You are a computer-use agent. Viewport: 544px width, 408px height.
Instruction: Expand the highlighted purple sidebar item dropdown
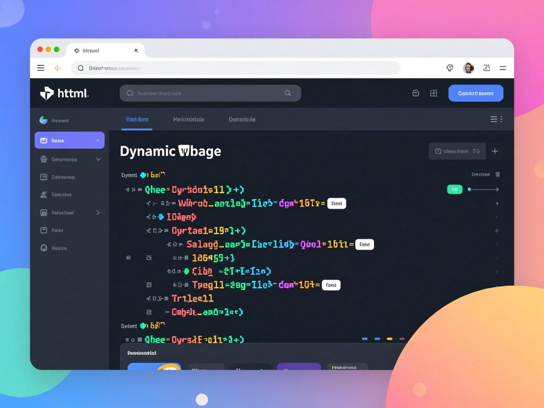(x=97, y=140)
